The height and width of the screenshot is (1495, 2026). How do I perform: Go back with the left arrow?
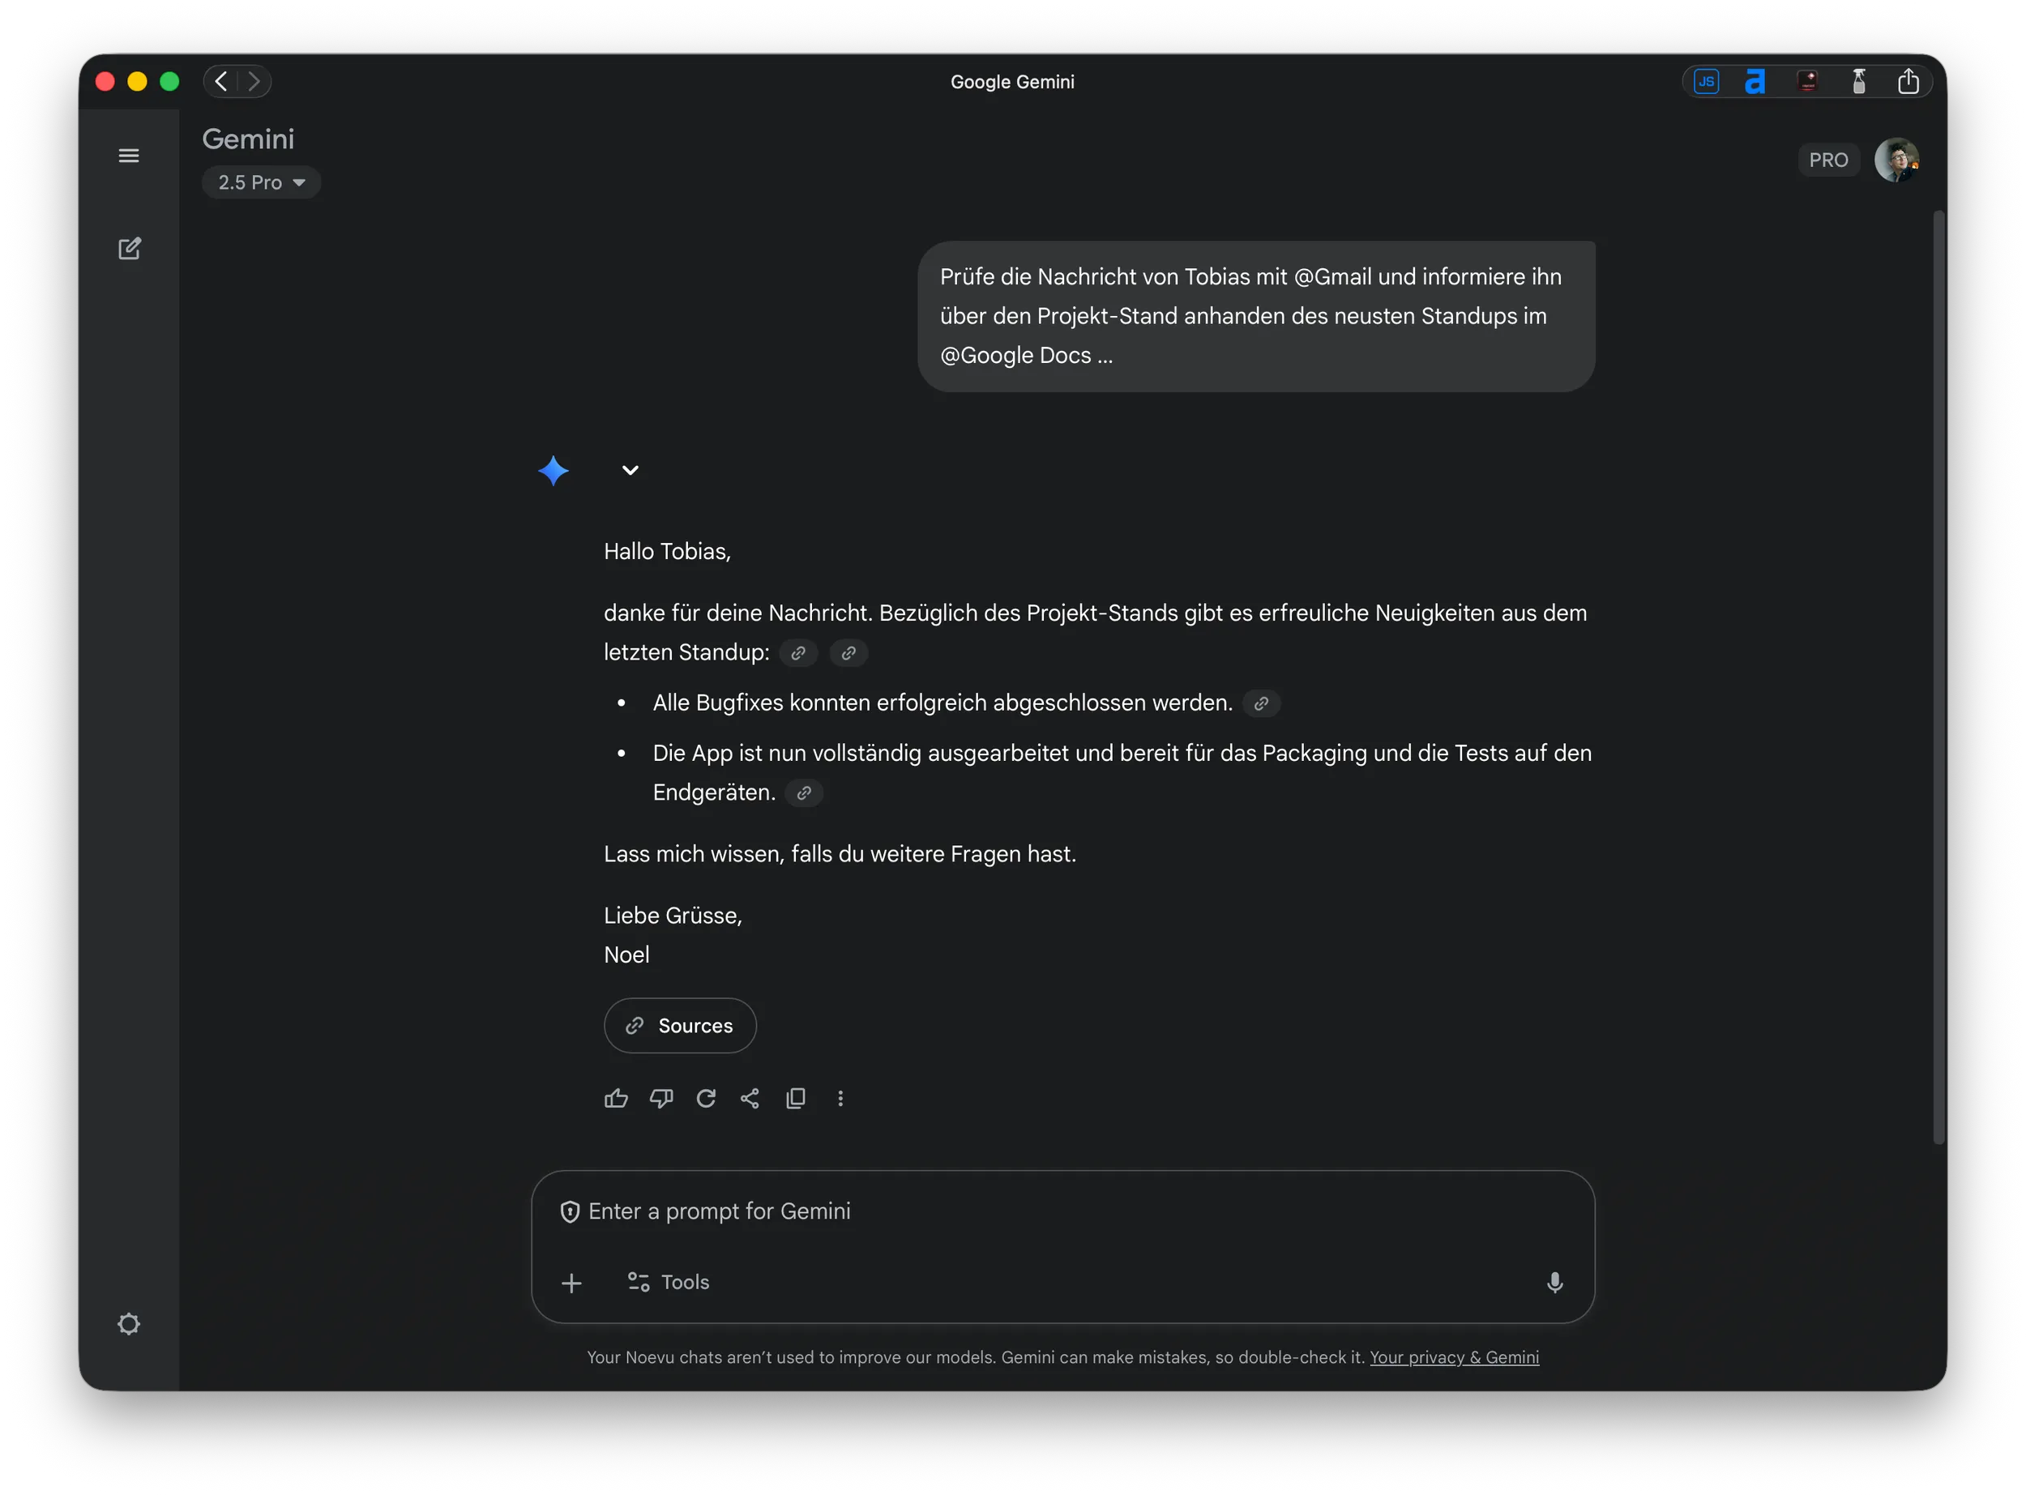[222, 82]
